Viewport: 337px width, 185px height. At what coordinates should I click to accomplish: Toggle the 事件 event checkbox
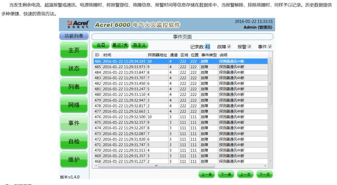270,46
